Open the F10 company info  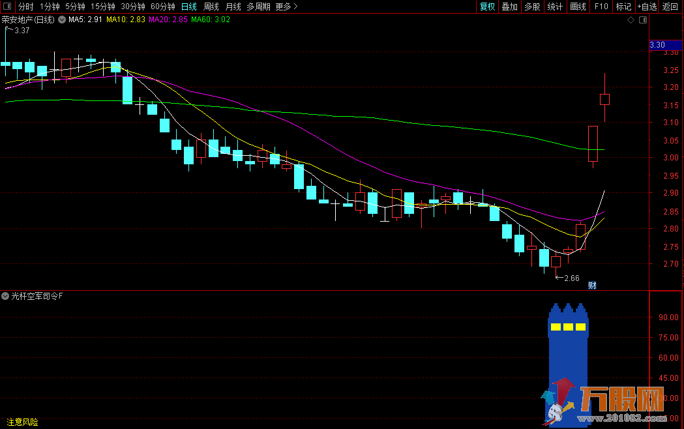pyautogui.click(x=601, y=7)
